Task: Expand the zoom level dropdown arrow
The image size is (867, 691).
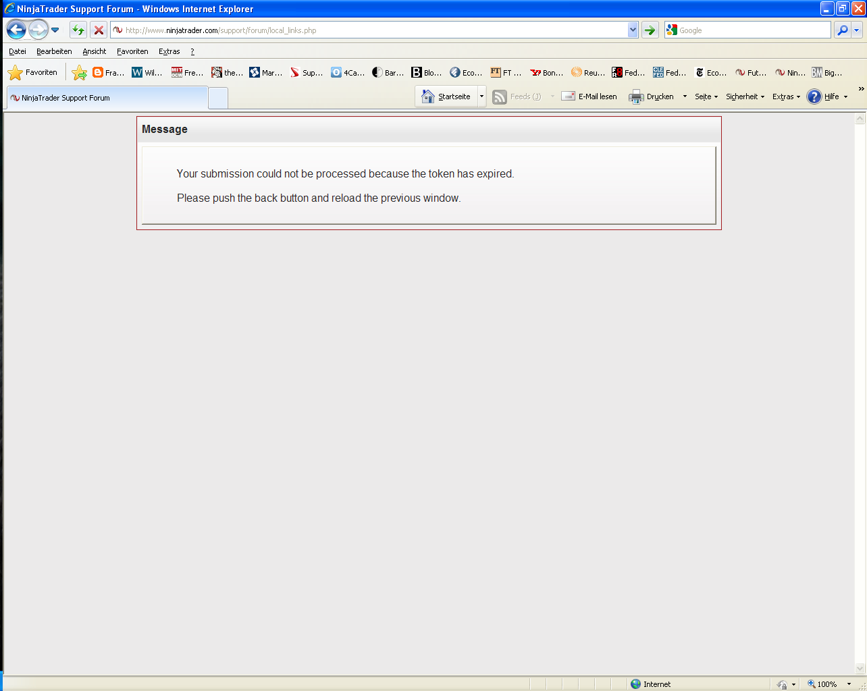Action: tap(849, 684)
